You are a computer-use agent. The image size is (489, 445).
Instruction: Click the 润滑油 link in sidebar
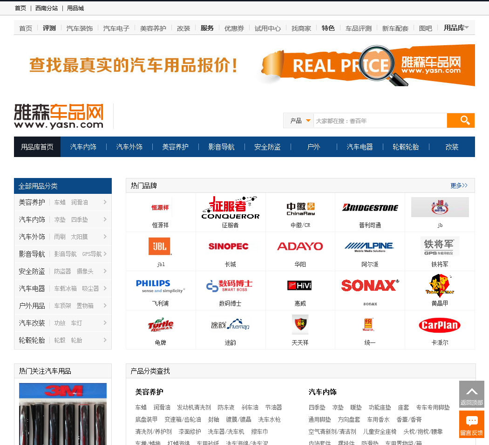point(80,202)
